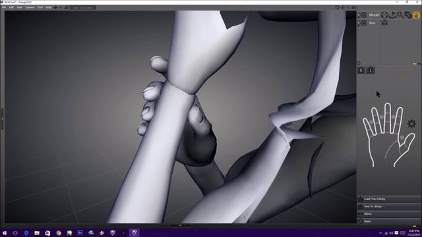Select the yellow hand pose icon
Image resolution: width=422 pixels, height=237 pixels.
(x=416, y=15)
